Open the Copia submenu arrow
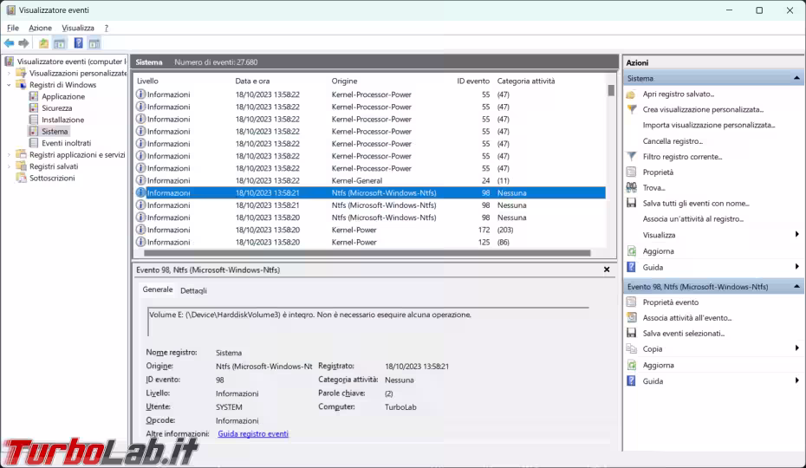806x468 pixels. pos(796,348)
